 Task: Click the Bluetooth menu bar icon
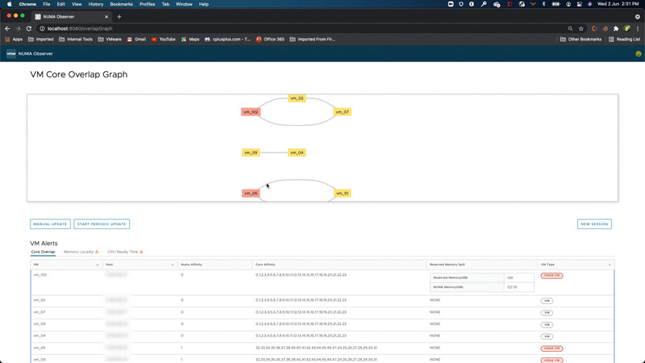543,4
